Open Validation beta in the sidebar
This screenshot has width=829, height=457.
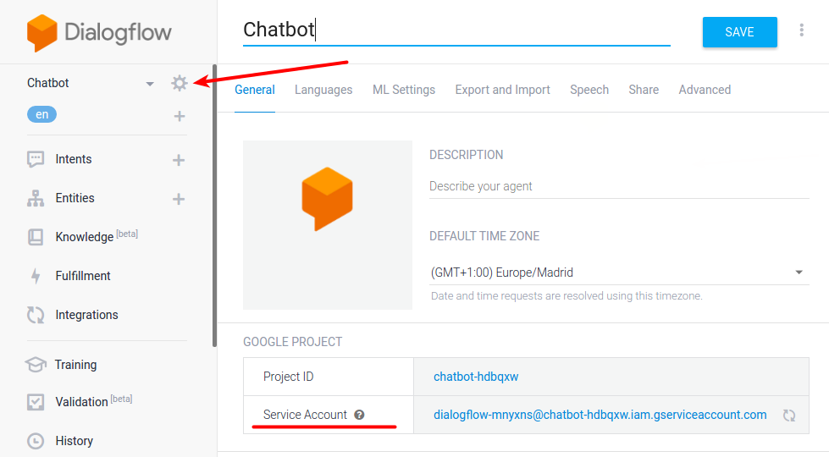pyautogui.click(x=94, y=401)
